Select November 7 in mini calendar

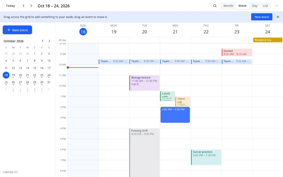point(49,89)
